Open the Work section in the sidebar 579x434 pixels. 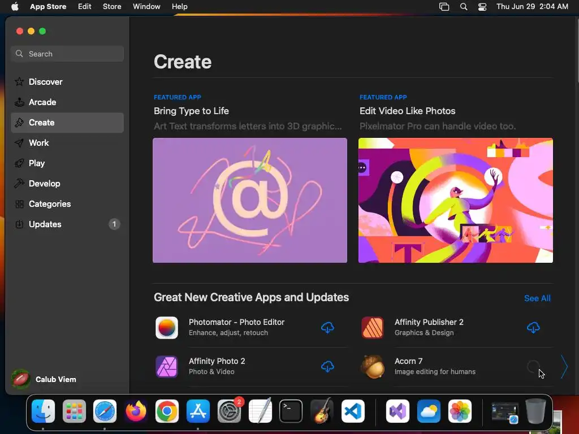[67, 143]
